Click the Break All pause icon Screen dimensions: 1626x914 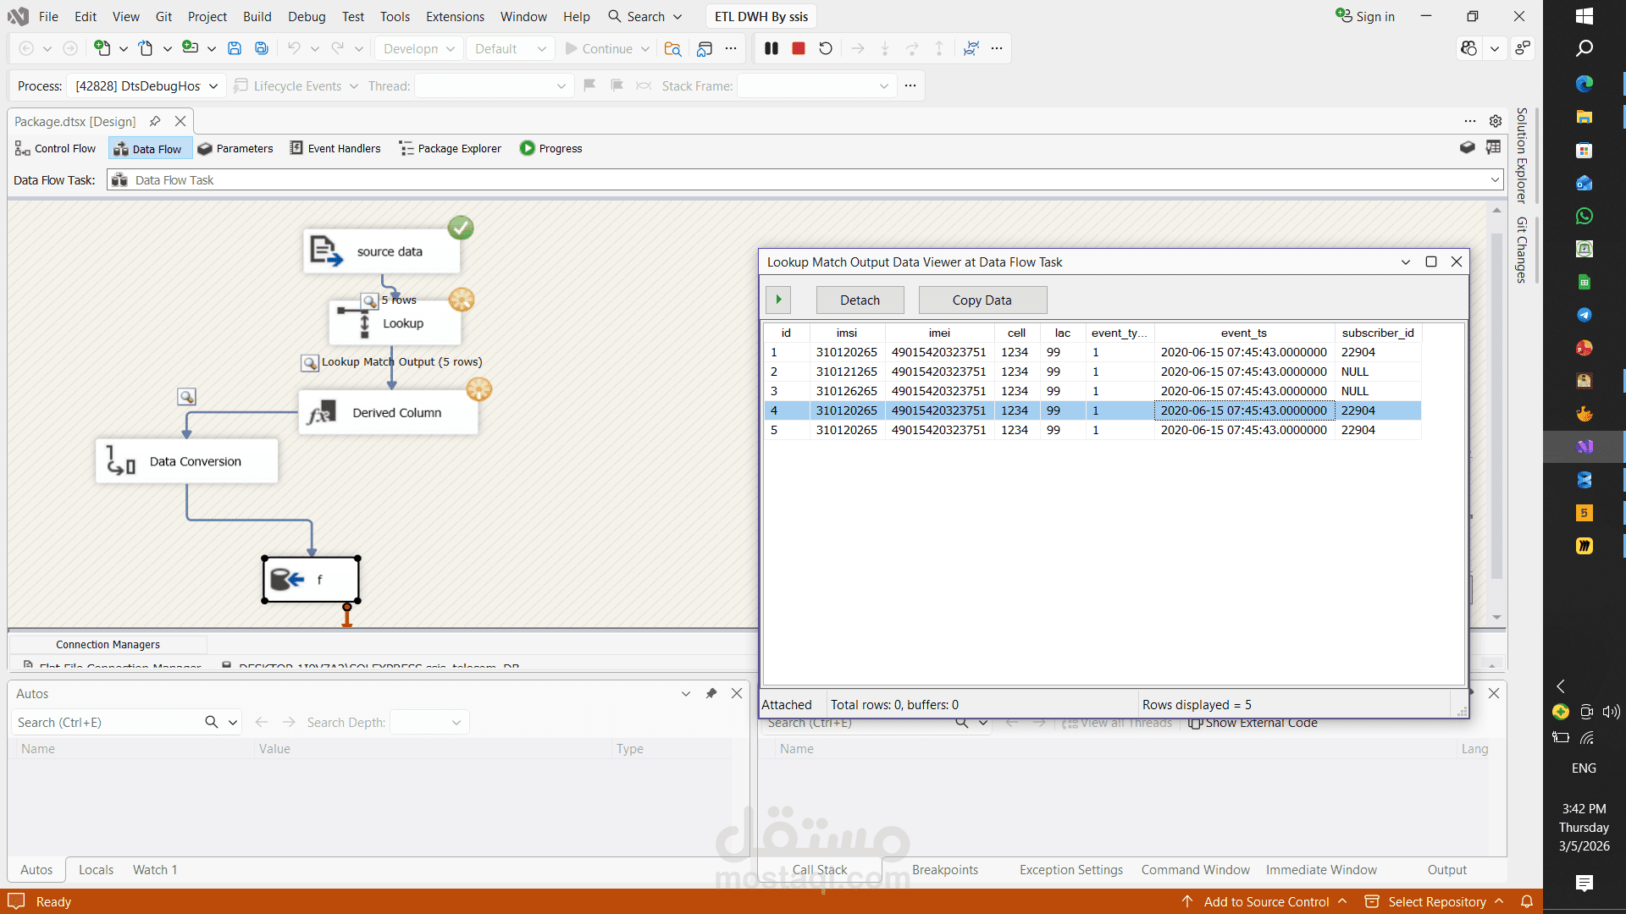[x=771, y=49]
